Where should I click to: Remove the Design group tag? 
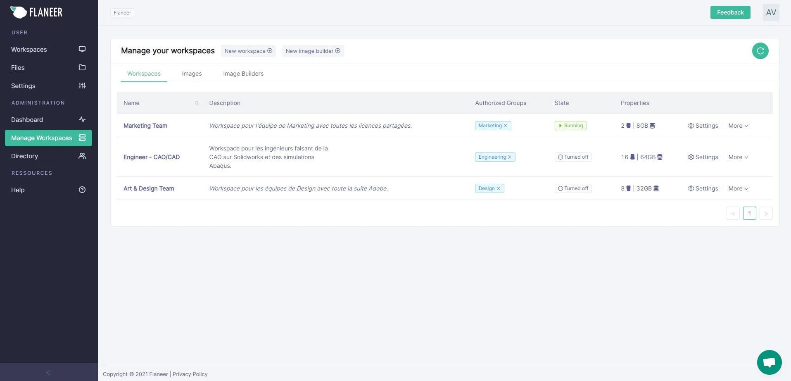(499, 188)
